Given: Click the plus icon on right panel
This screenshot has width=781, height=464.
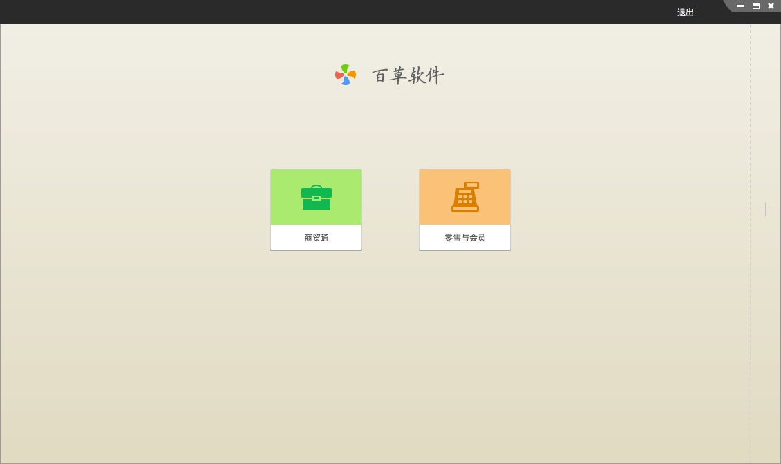Looking at the screenshot, I should [765, 210].
